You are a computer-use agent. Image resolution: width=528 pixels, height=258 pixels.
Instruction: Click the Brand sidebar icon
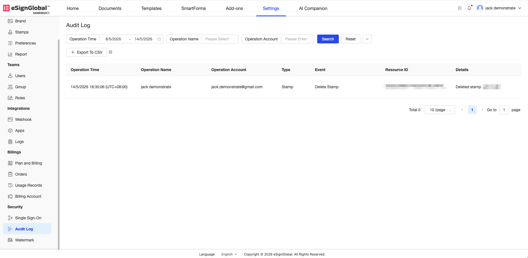[x=10, y=21]
